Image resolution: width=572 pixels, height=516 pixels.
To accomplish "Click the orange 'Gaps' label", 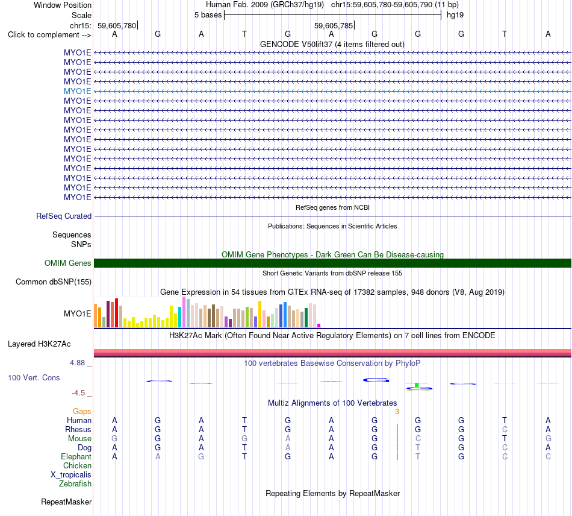I will 82,412.
